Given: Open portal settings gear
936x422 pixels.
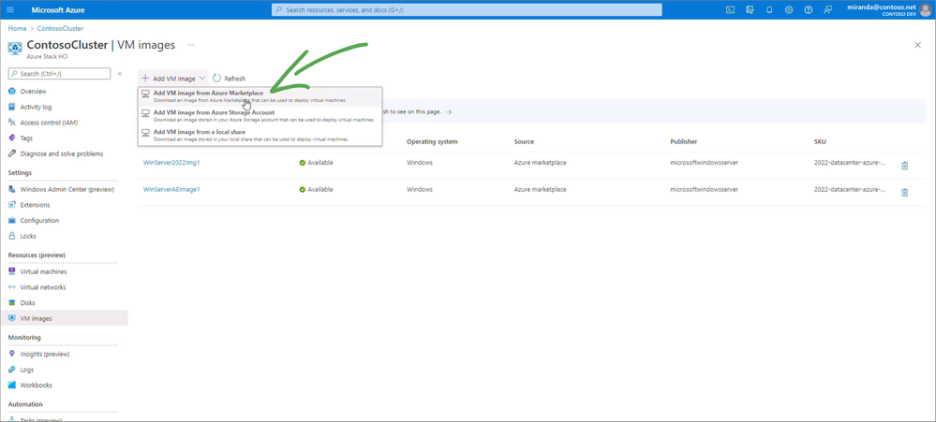Looking at the screenshot, I should click(789, 9).
